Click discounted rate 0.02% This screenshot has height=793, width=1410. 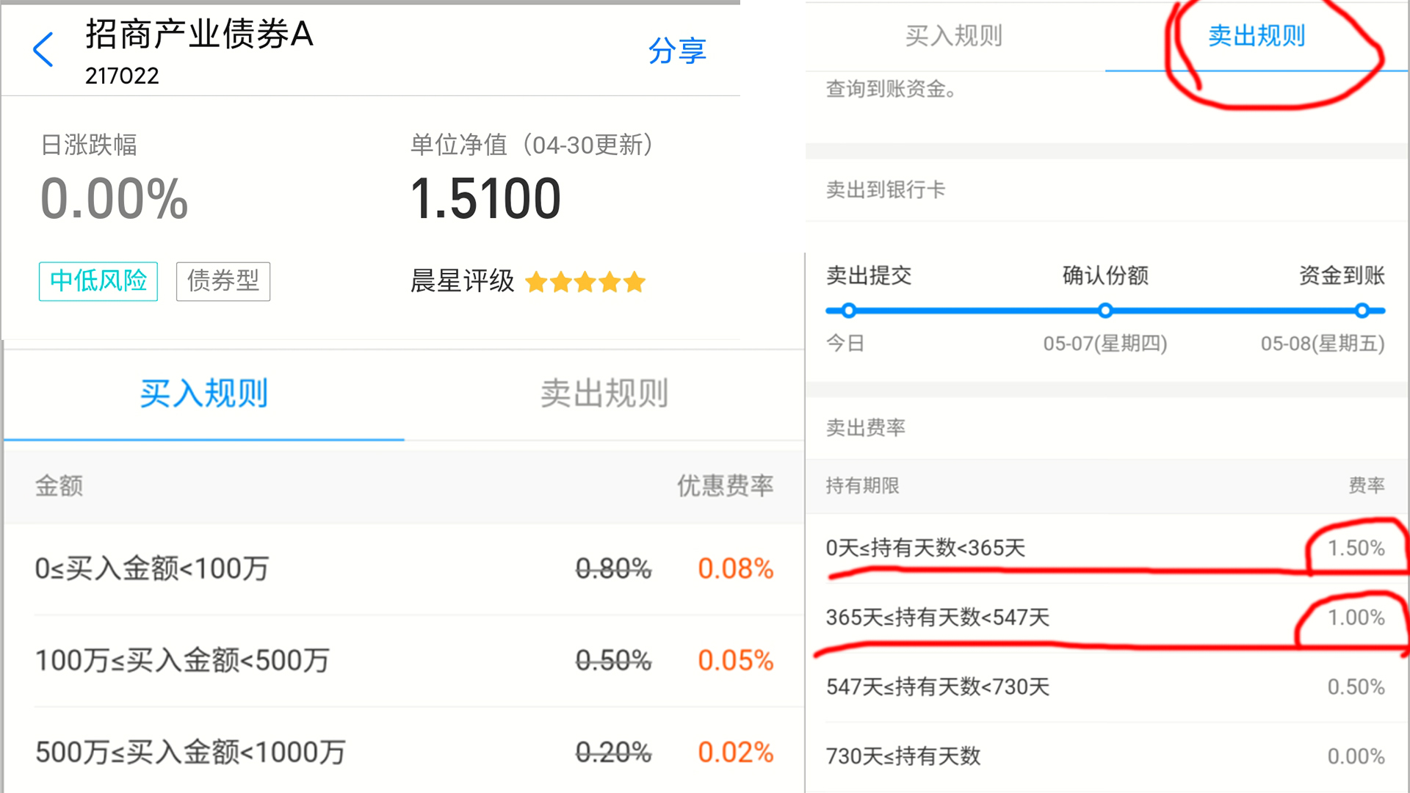(736, 752)
